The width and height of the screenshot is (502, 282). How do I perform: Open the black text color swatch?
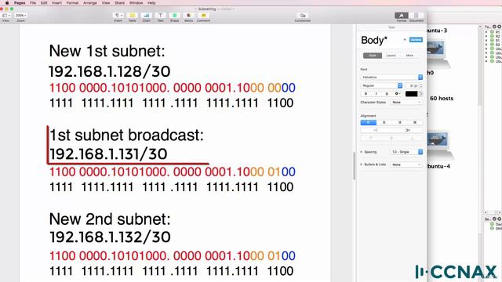click(411, 94)
